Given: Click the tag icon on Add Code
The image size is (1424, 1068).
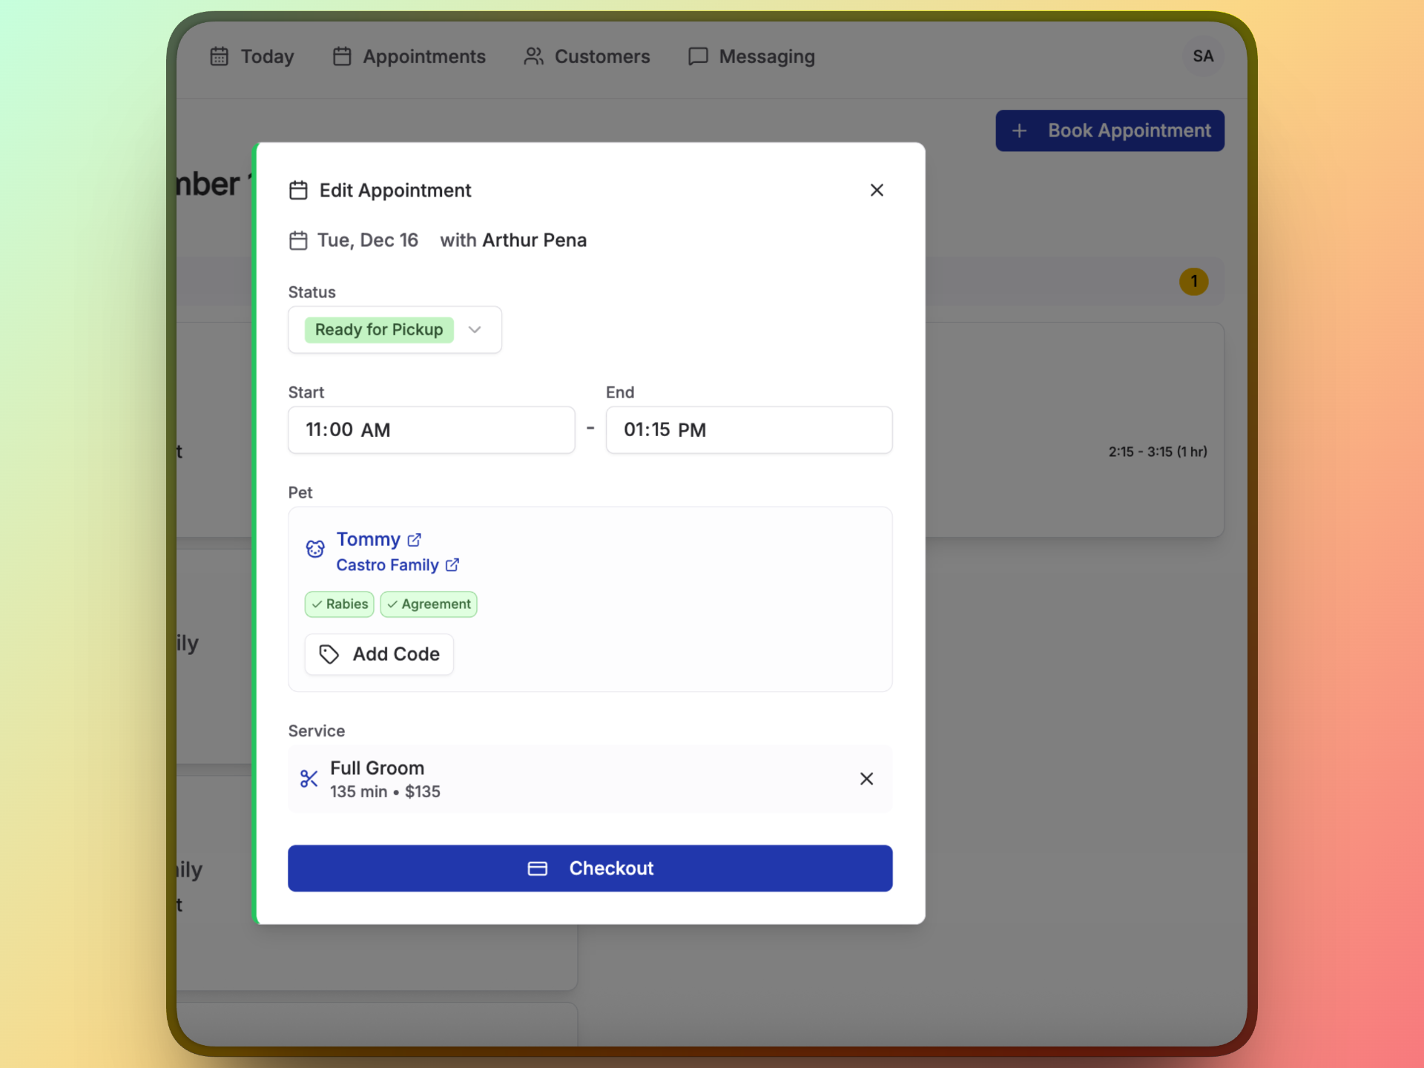Looking at the screenshot, I should (x=329, y=654).
